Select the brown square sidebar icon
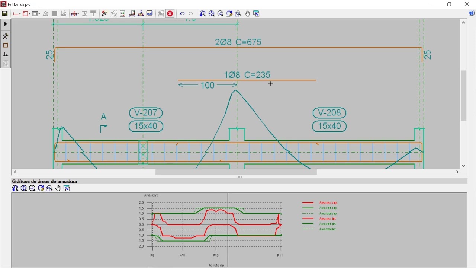 click(x=5, y=45)
